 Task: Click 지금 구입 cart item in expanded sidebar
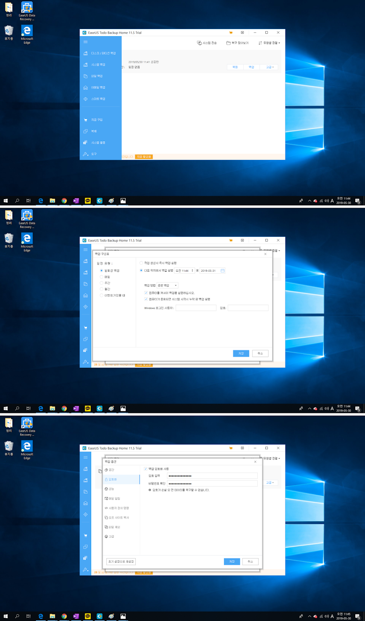click(x=93, y=120)
